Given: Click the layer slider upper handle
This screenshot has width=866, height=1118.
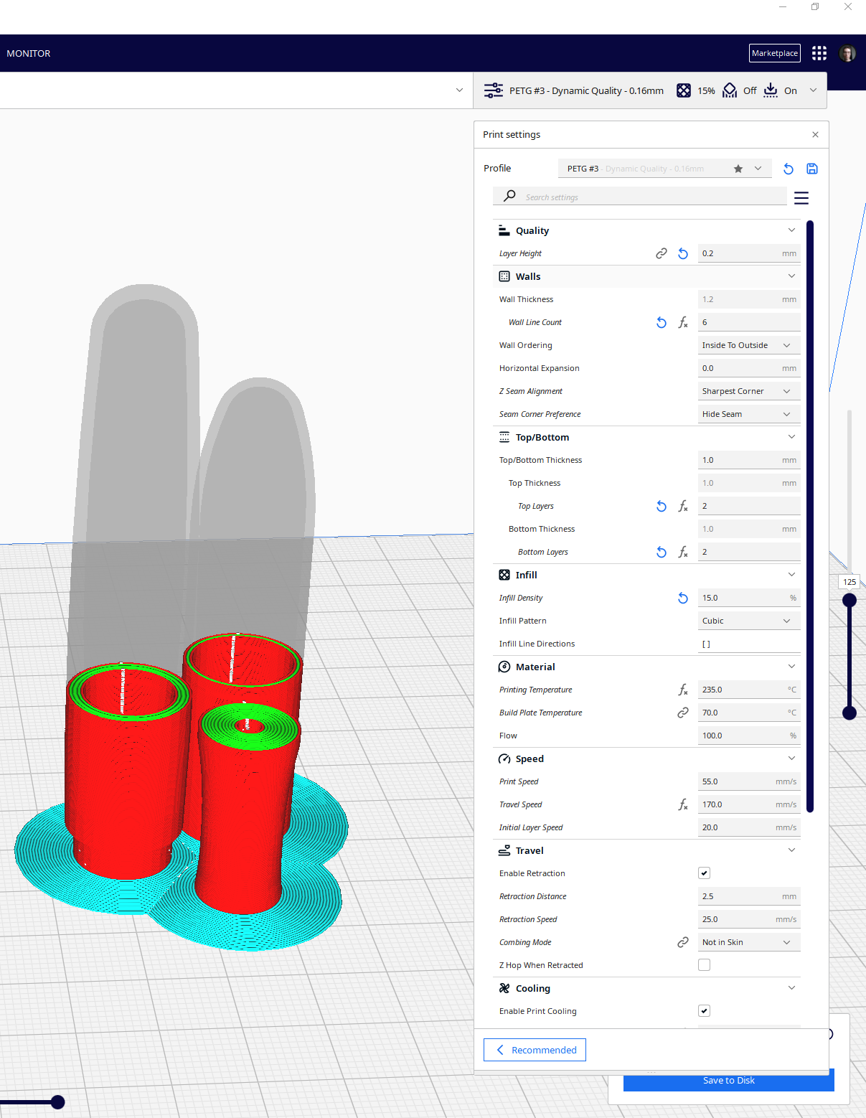Looking at the screenshot, I should pyautogui.click(x=849, y=600).
